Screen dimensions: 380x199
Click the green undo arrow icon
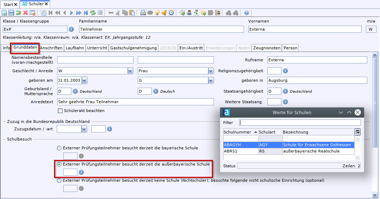click(x=18, y=13)
